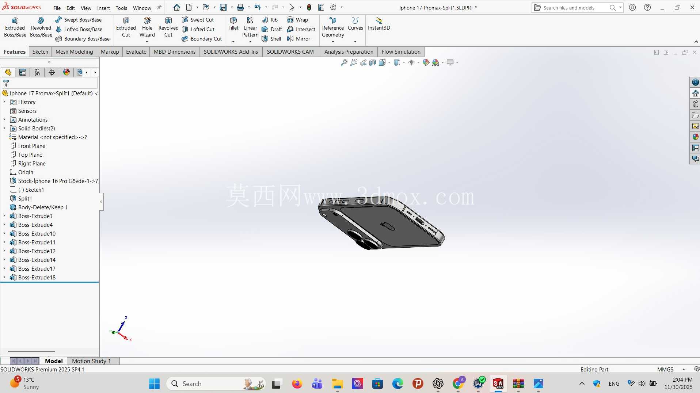Open the Save button dropdown arrow
700x393 pixels.
pos(232,7)
